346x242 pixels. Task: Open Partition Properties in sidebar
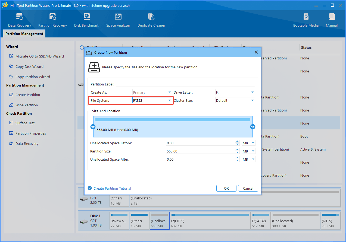28,133
